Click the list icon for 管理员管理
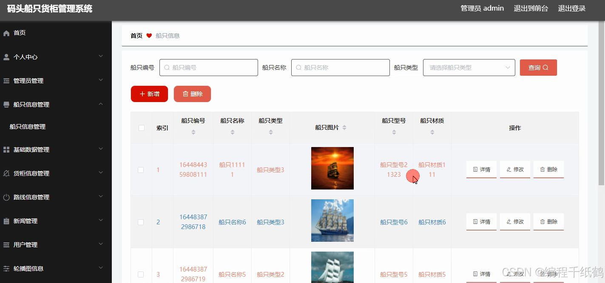Image resolution: width=605 pixels, height=283 pixels. 6,81
